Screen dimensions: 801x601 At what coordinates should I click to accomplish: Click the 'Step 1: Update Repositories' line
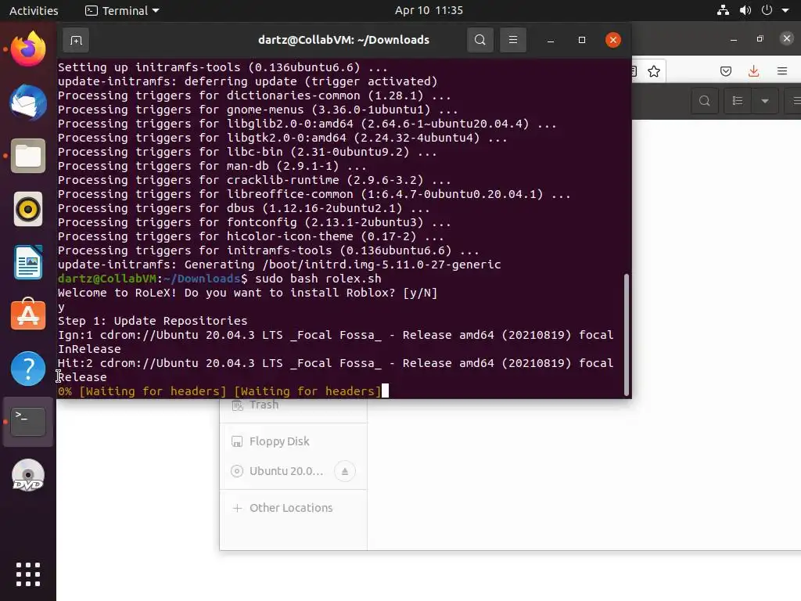(x=153, y=321)
